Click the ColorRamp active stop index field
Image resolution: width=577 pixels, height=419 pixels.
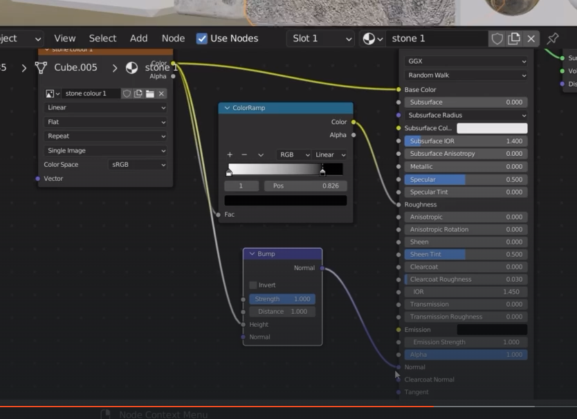[241, 186]
